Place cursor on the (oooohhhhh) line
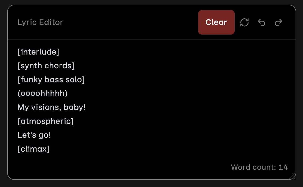The width and height of the screenshot is (303, 187). [x=42, y=93]
